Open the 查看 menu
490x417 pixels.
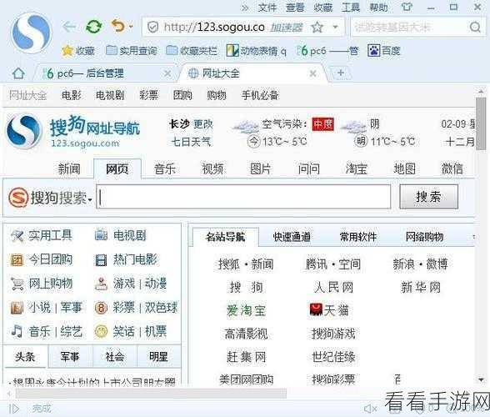pyautogui.click(x=295, y=8)
